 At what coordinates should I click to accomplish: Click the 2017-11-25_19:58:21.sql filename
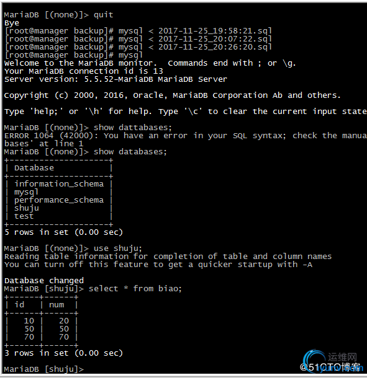[x=215, y=31]
